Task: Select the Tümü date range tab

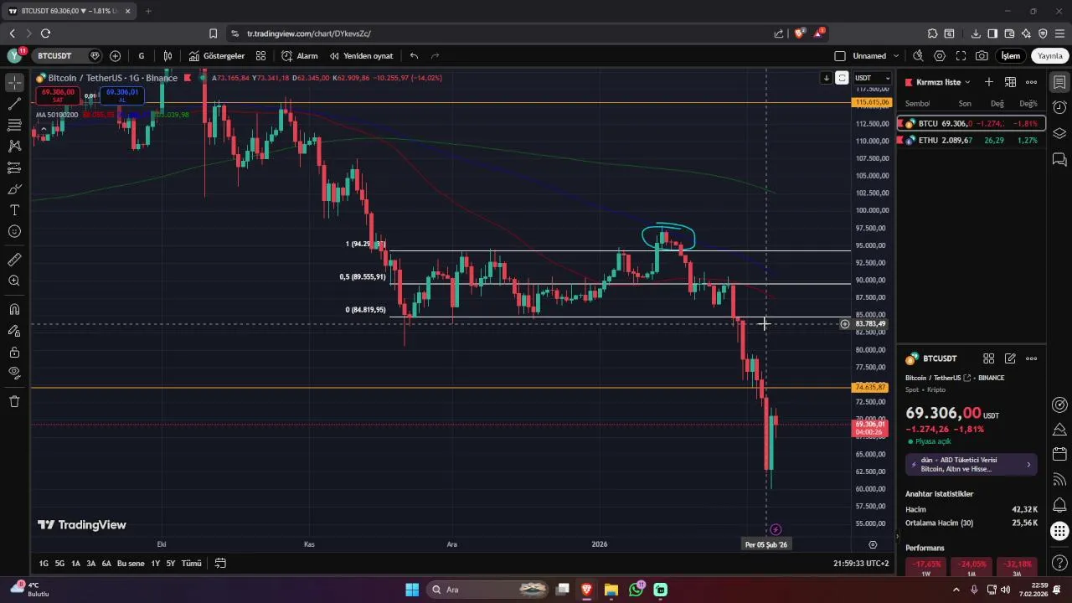Action: click(x=192, y=564)
